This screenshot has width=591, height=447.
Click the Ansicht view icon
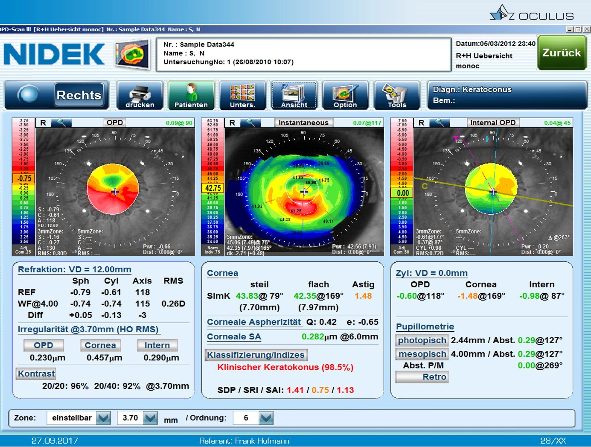tap(294, 96)
